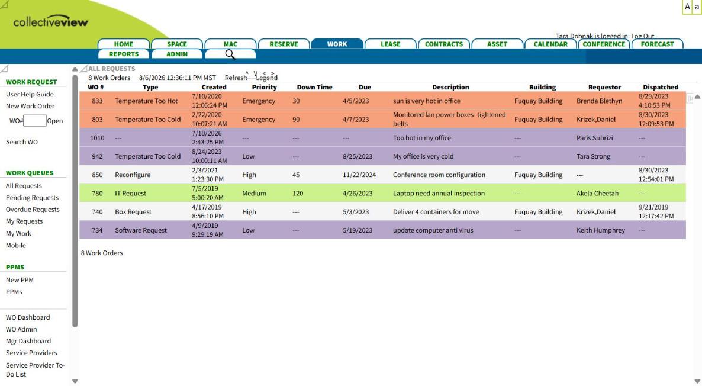The image size is (702, 386).
Task: Open Overdue Requests queue
Action: click(33, 210)
